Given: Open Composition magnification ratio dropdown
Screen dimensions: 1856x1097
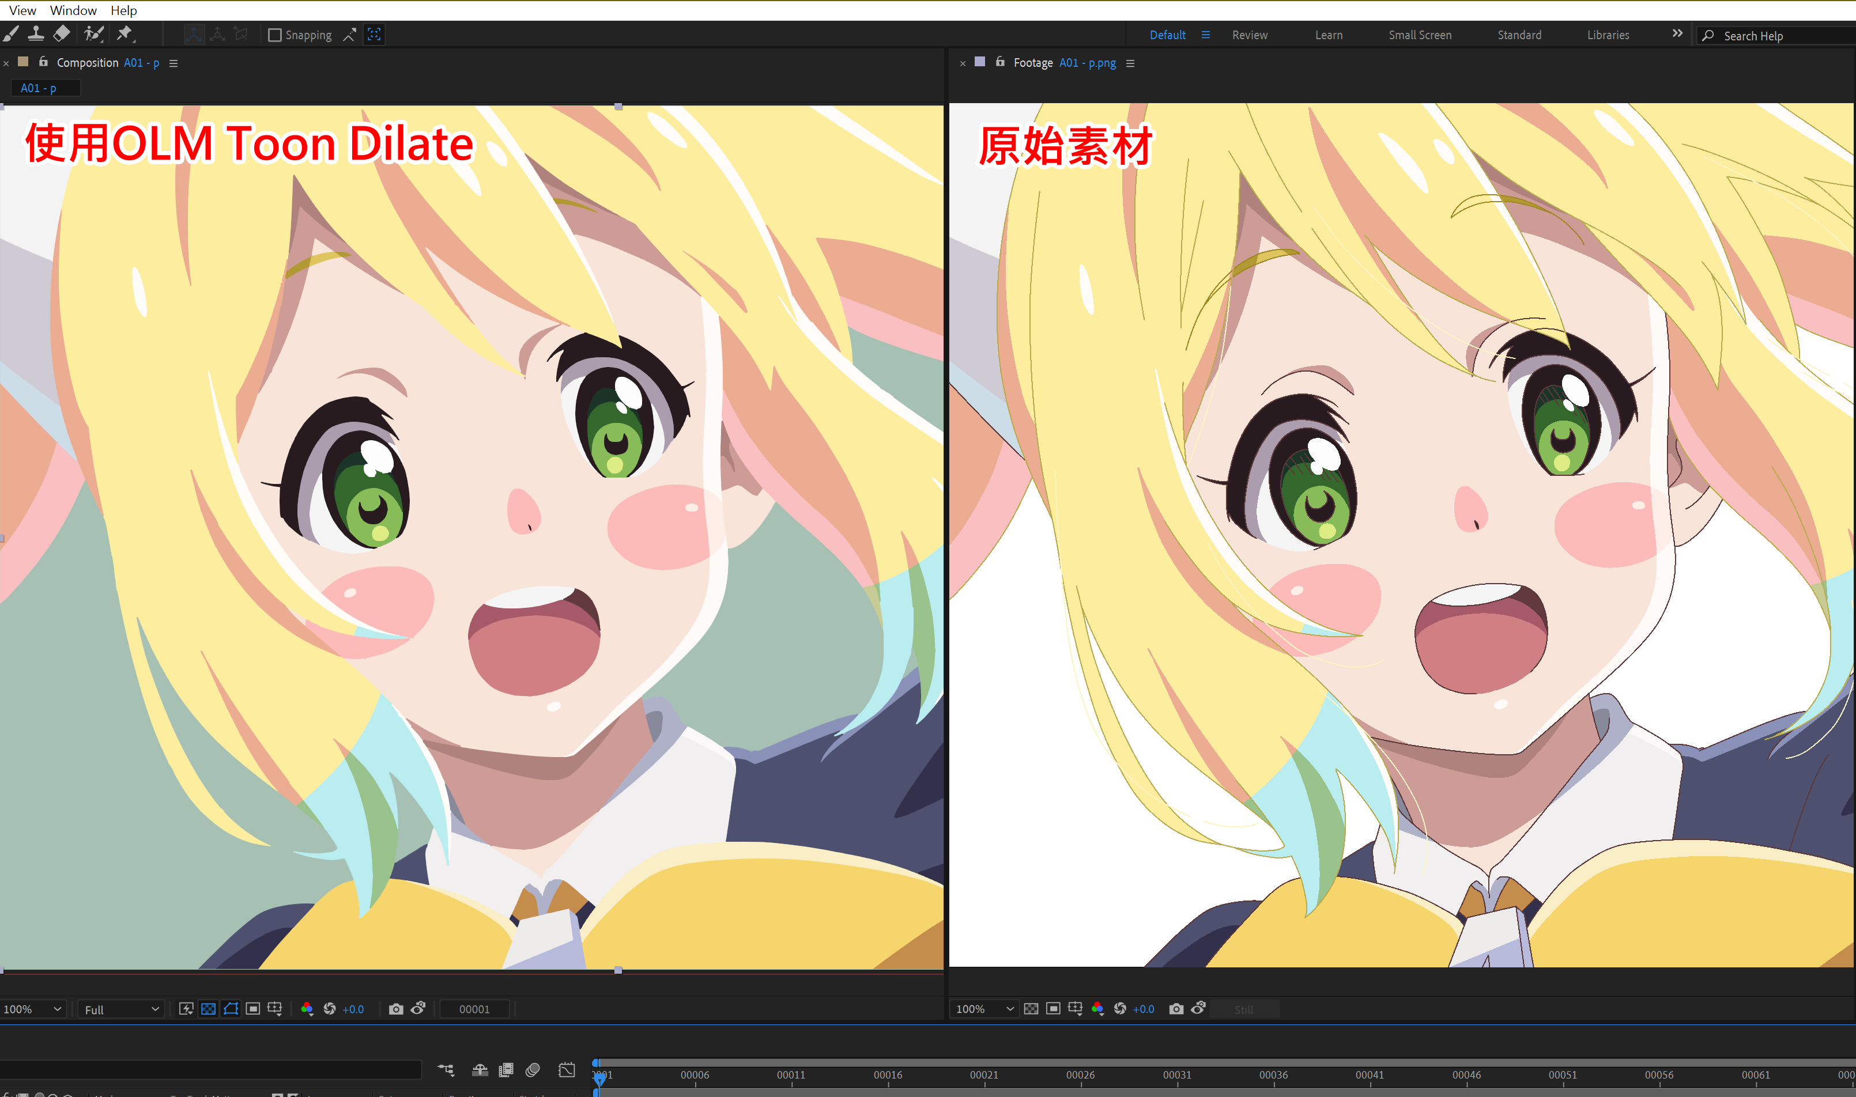Looking at the screenshot, I should click(x=32, y=1009).
